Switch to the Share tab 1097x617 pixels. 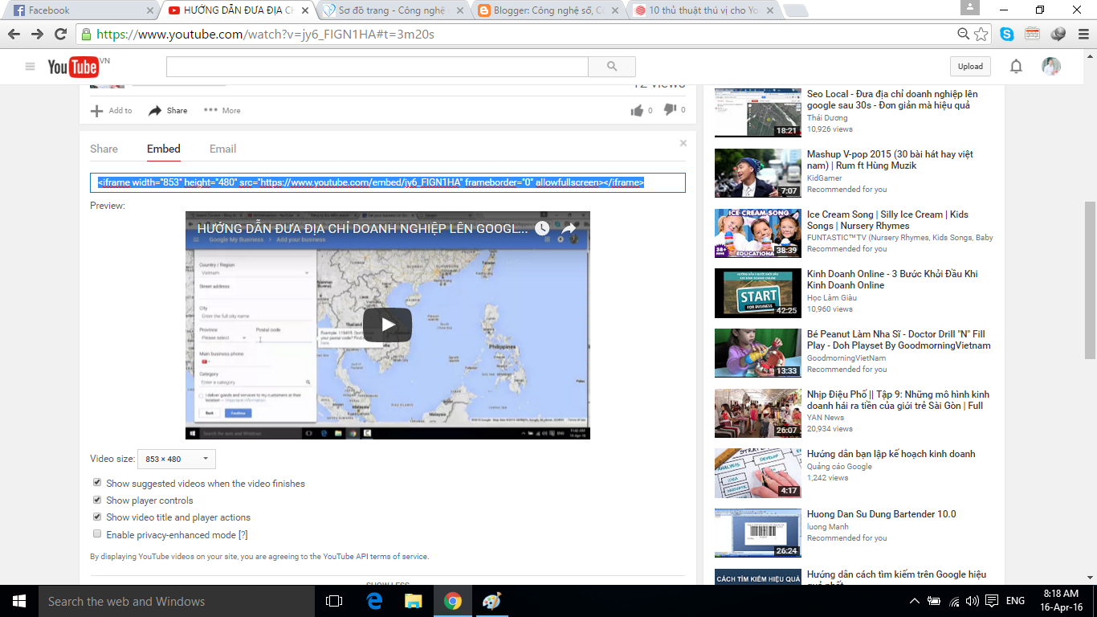[x=104, y=149]
